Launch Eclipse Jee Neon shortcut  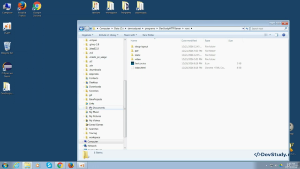(7, 69)
